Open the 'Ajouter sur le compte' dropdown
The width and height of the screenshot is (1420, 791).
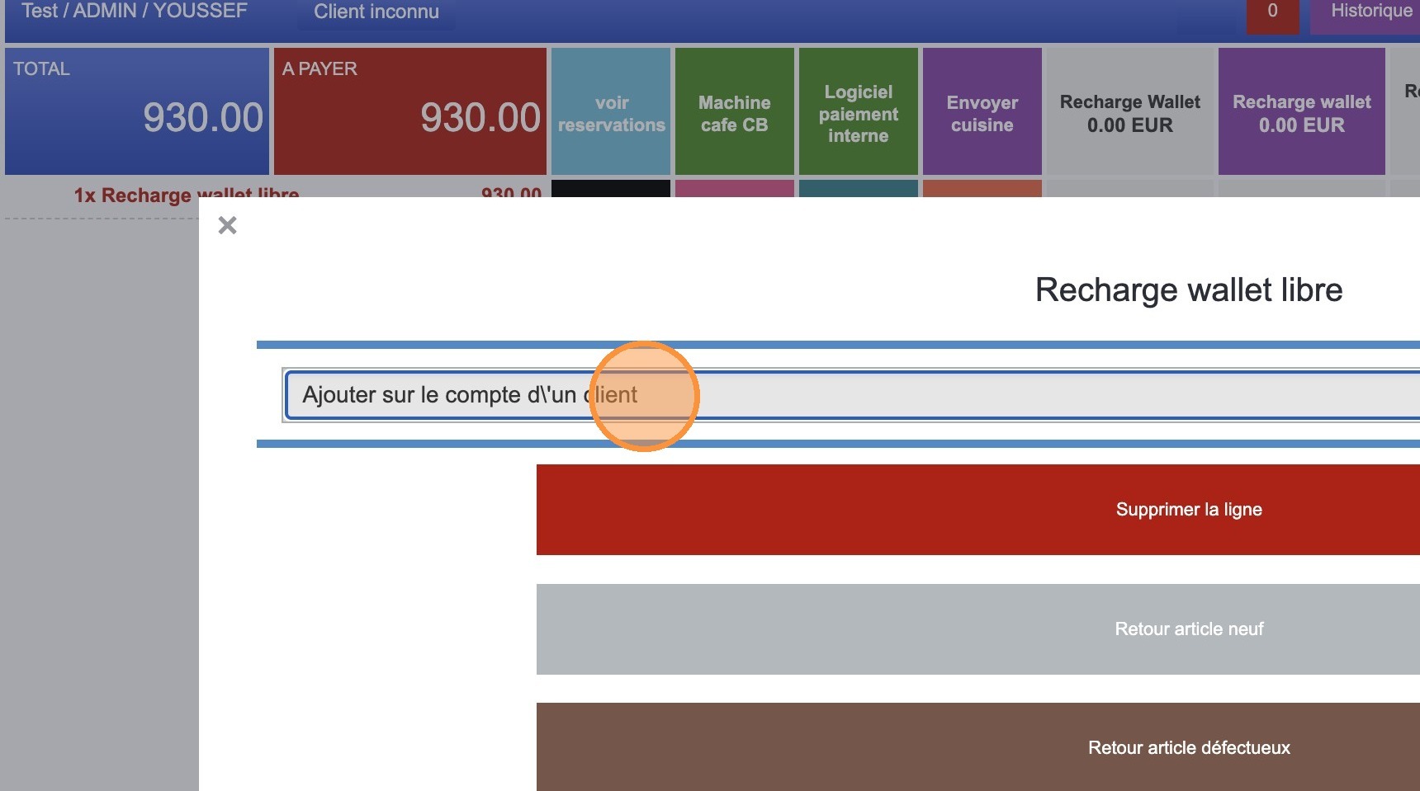(850, 395)
